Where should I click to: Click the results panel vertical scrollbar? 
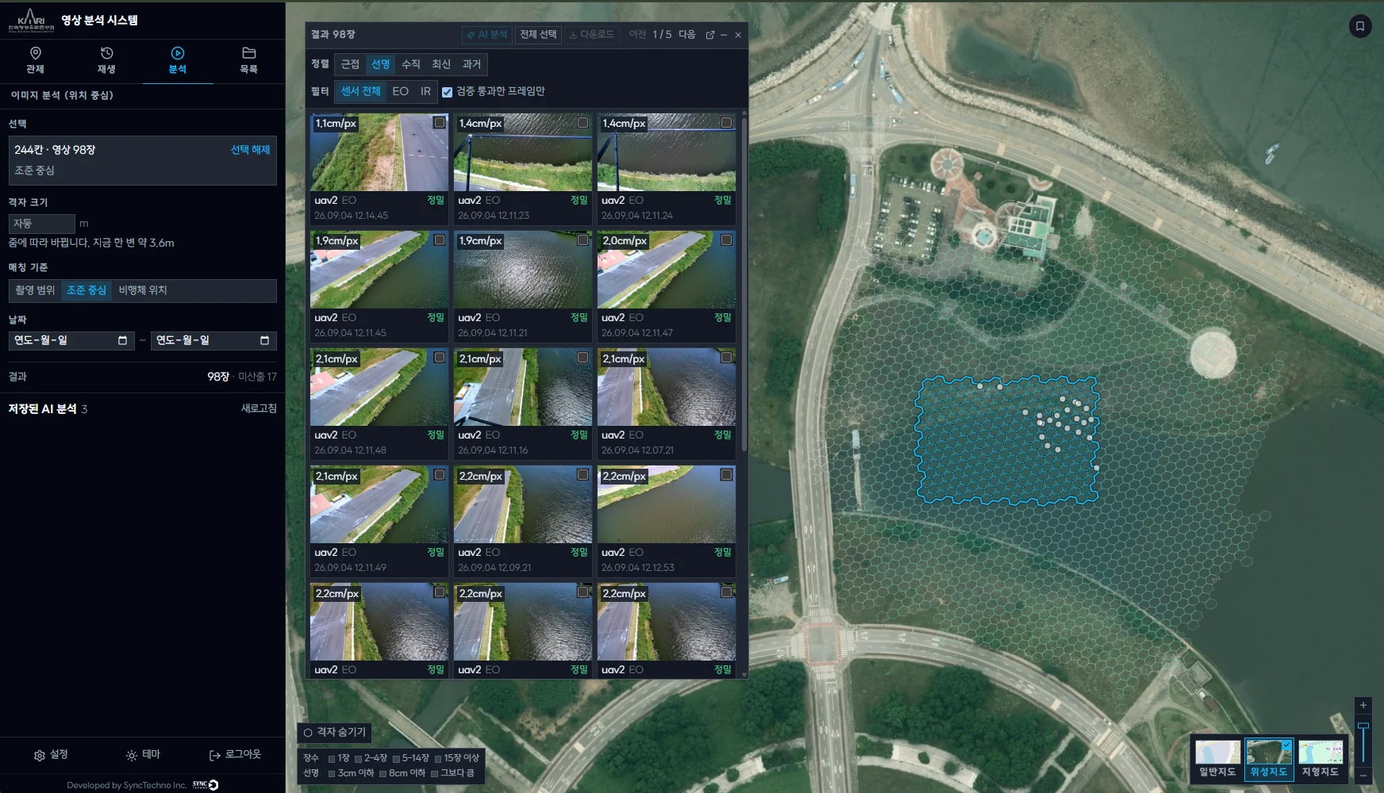click(744, 285)
